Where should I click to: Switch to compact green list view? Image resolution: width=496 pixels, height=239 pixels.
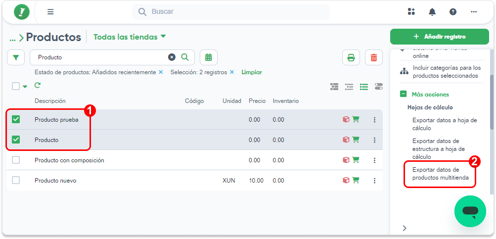(x=364, y=87)
